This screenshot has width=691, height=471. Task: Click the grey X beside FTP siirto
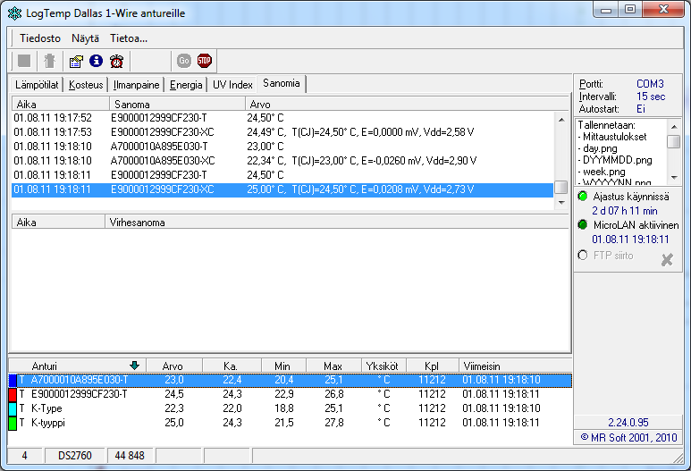[666, 259]
